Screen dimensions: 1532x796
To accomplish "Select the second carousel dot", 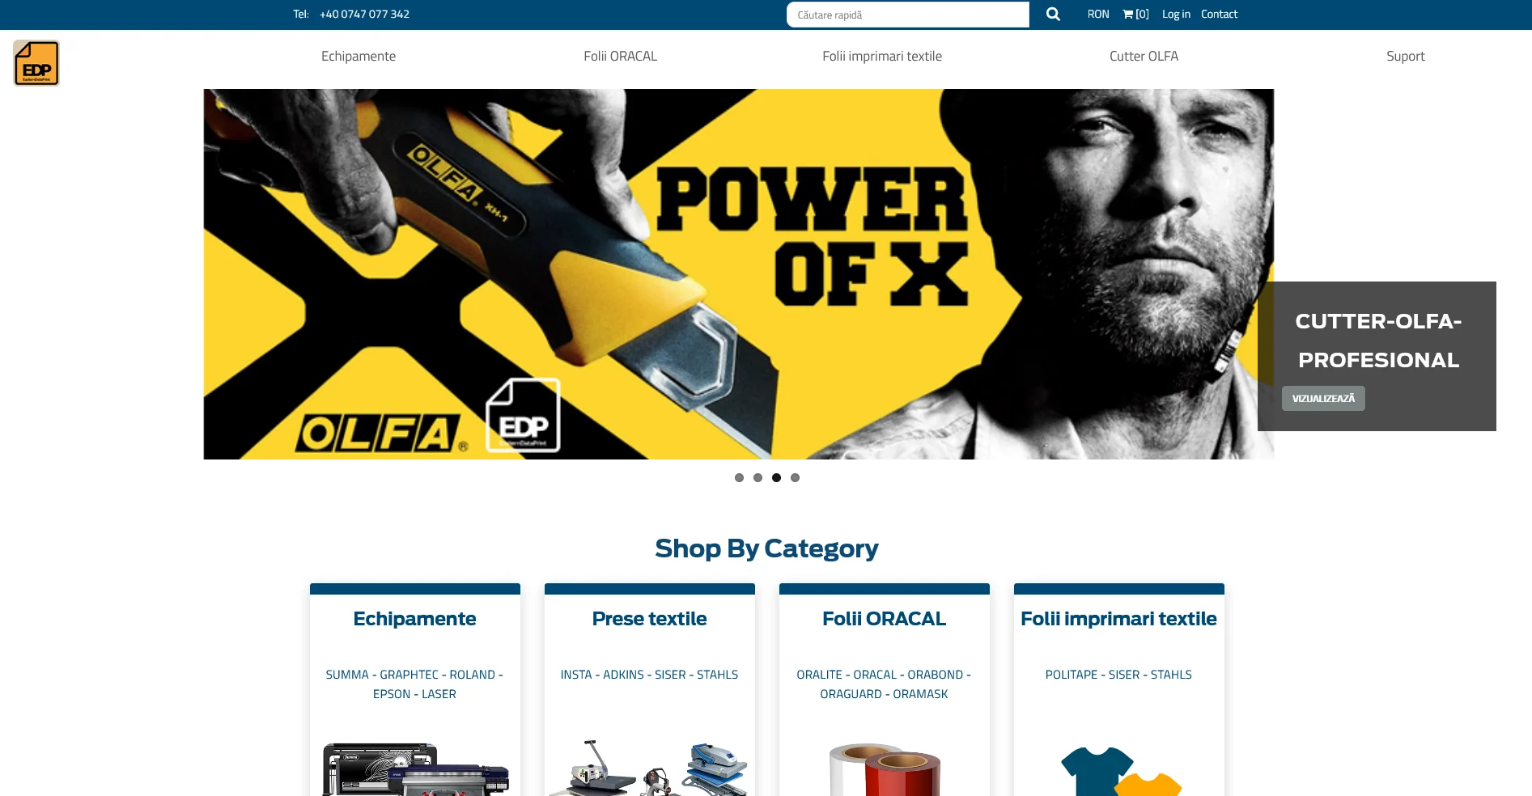I will (758, 478).
